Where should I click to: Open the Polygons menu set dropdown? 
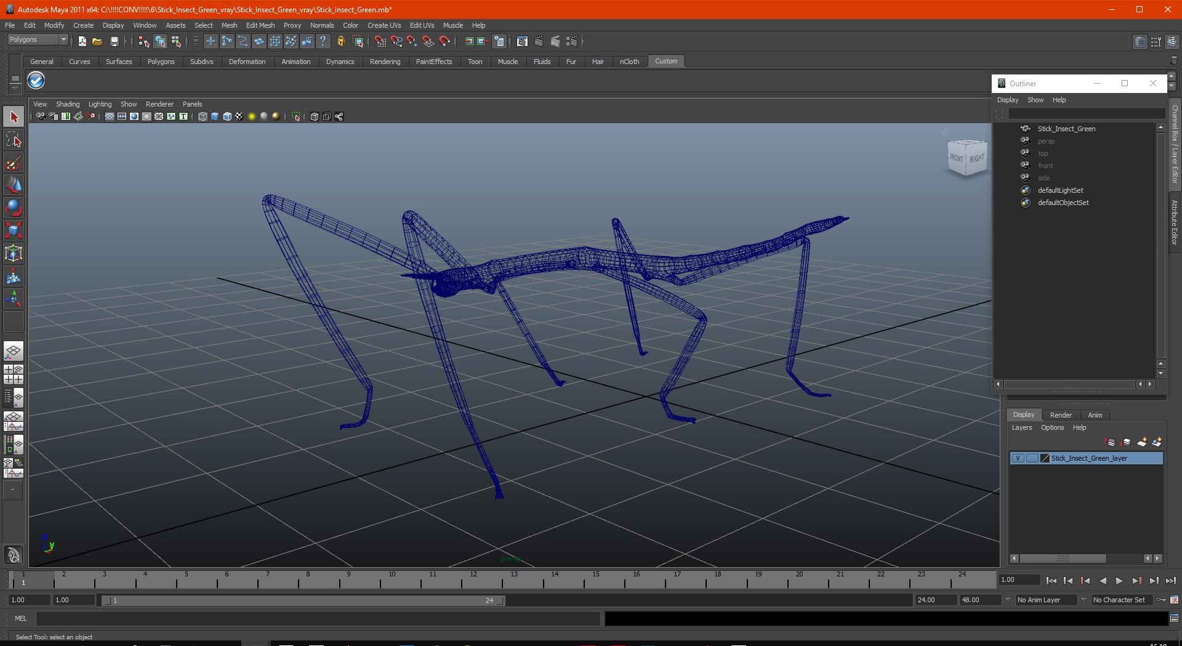click(x=38, y=39)
